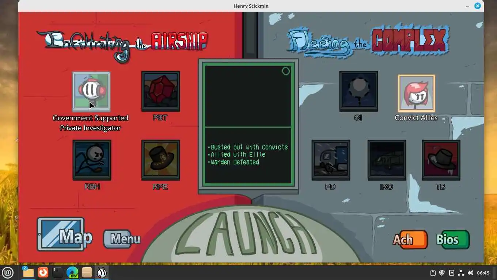Choose the RBH running stickman ending

92,160
